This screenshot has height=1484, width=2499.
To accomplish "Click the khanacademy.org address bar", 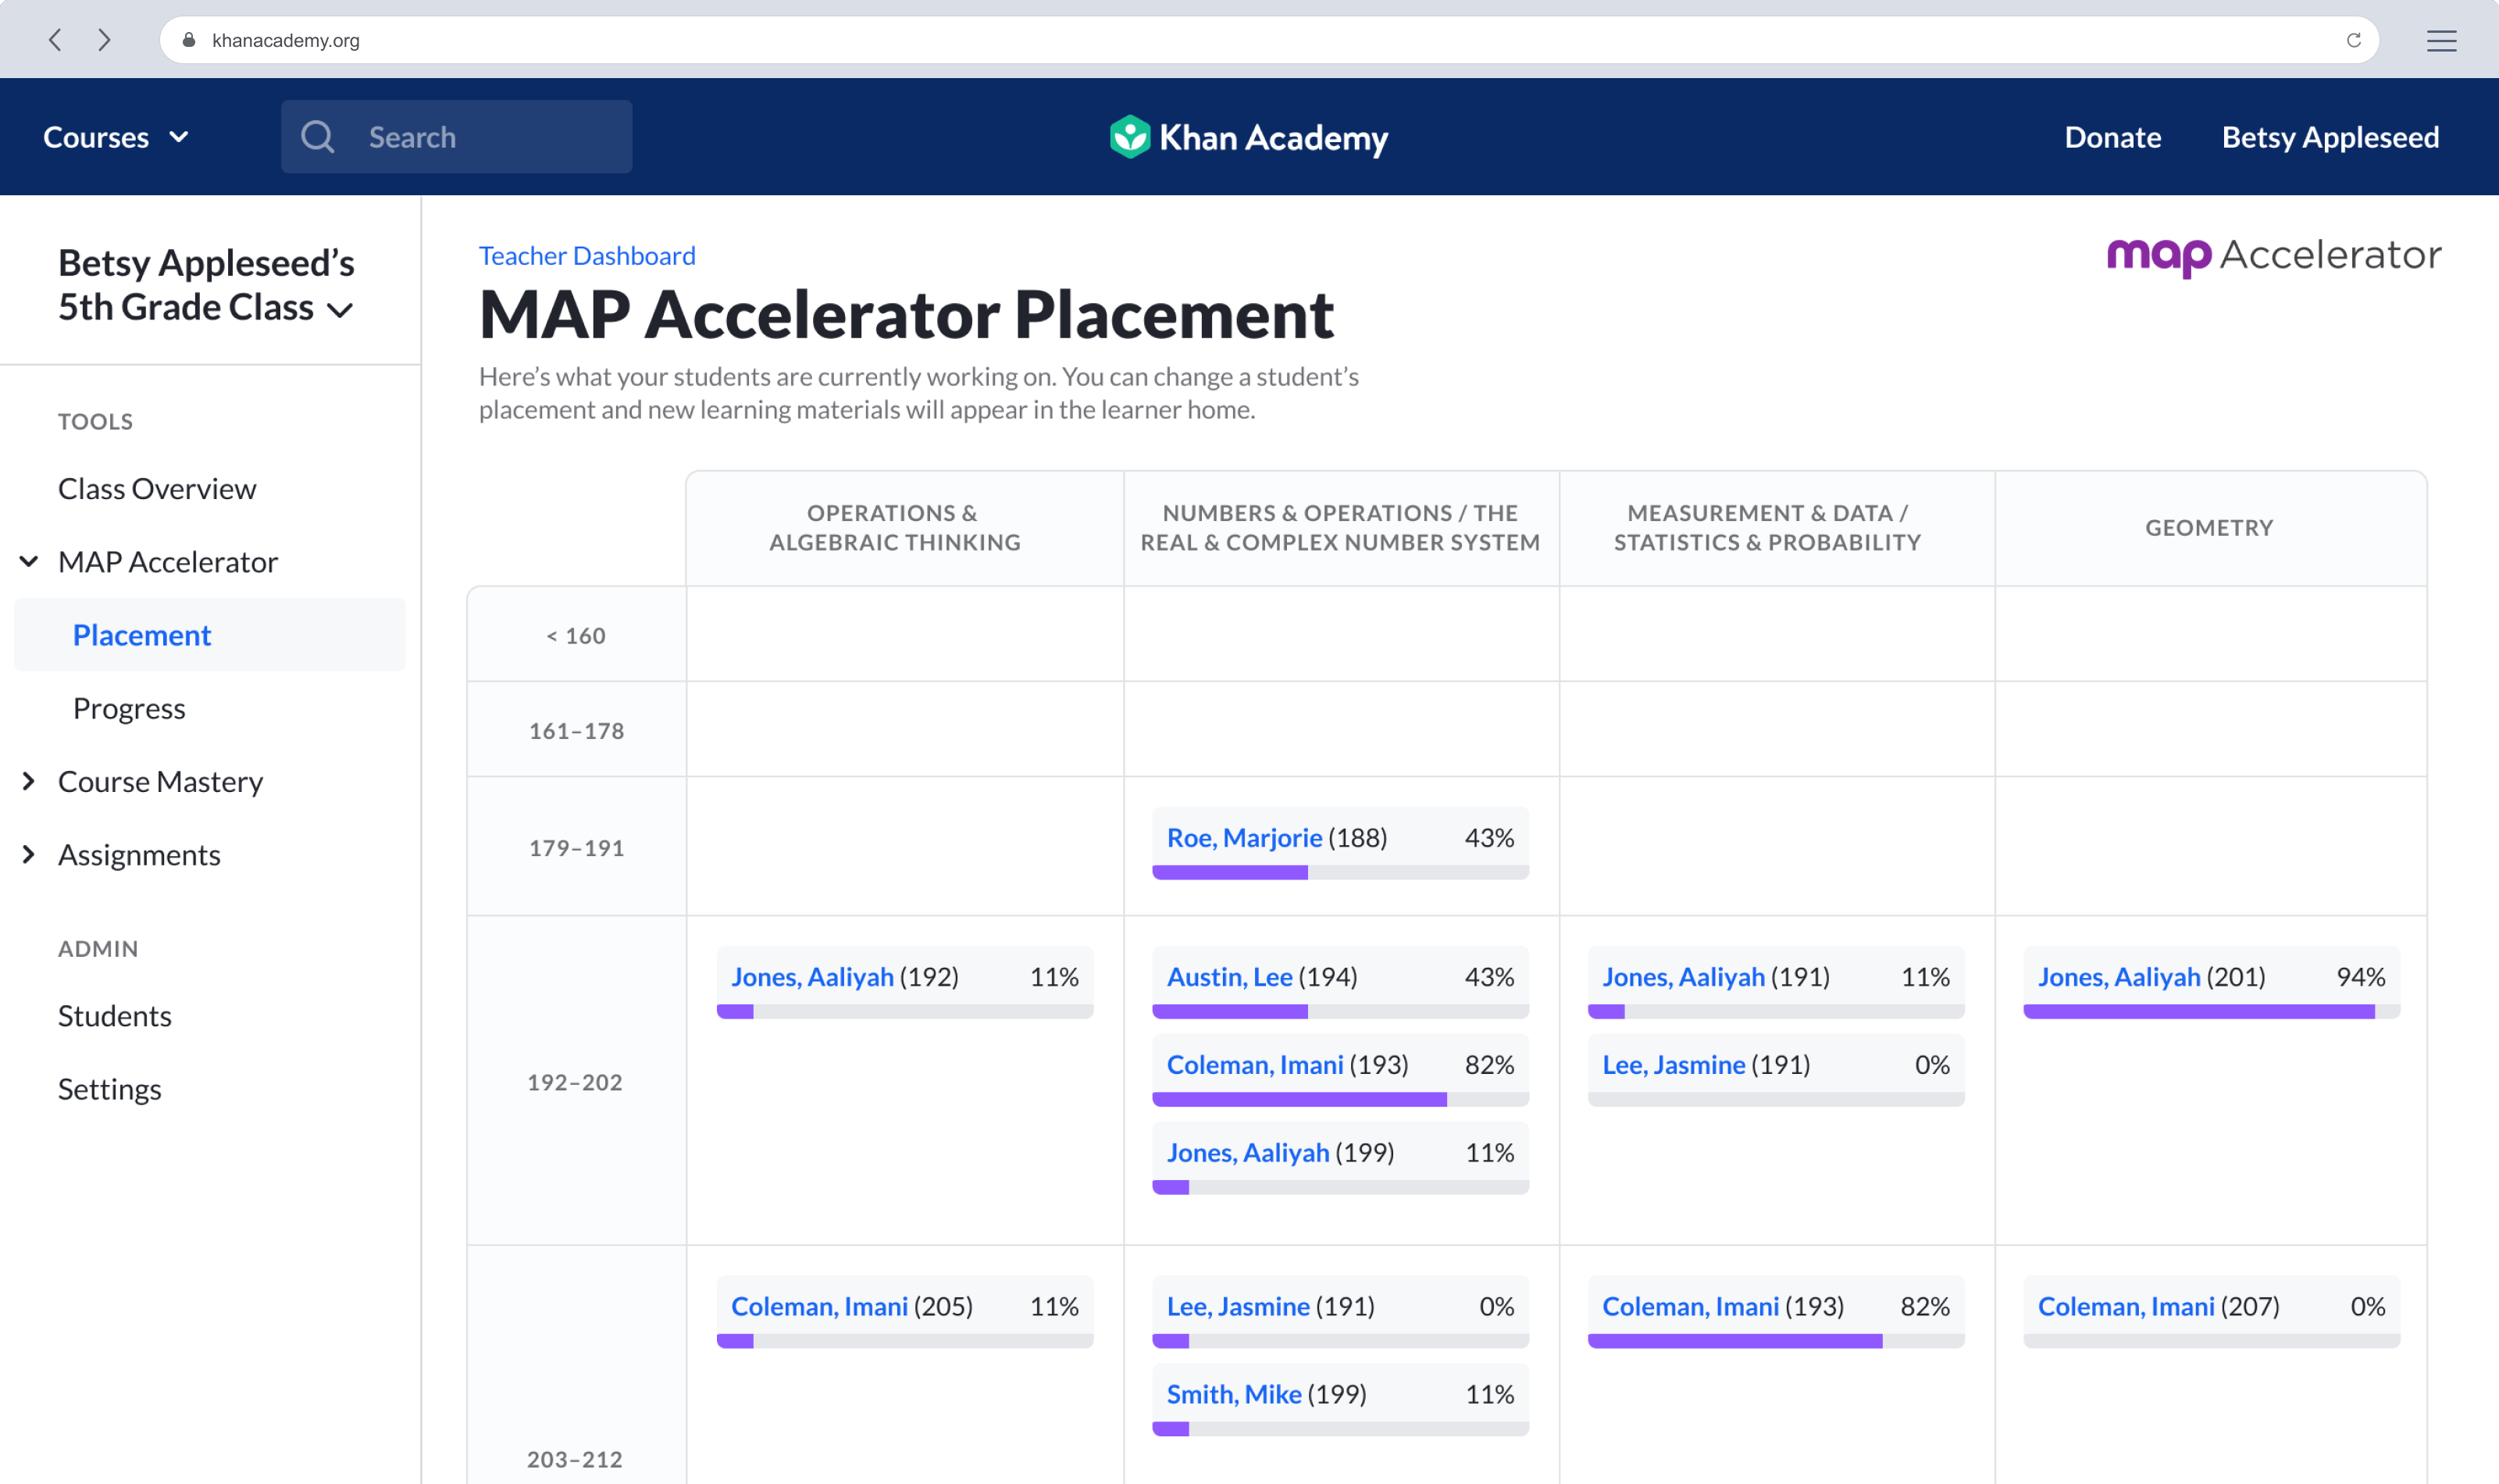I will [1268, 40].
